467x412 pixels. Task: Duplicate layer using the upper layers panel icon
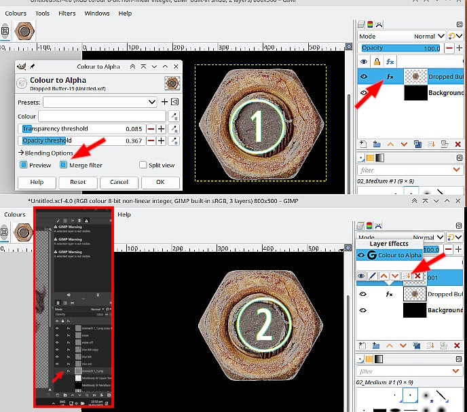click(416, 144)
